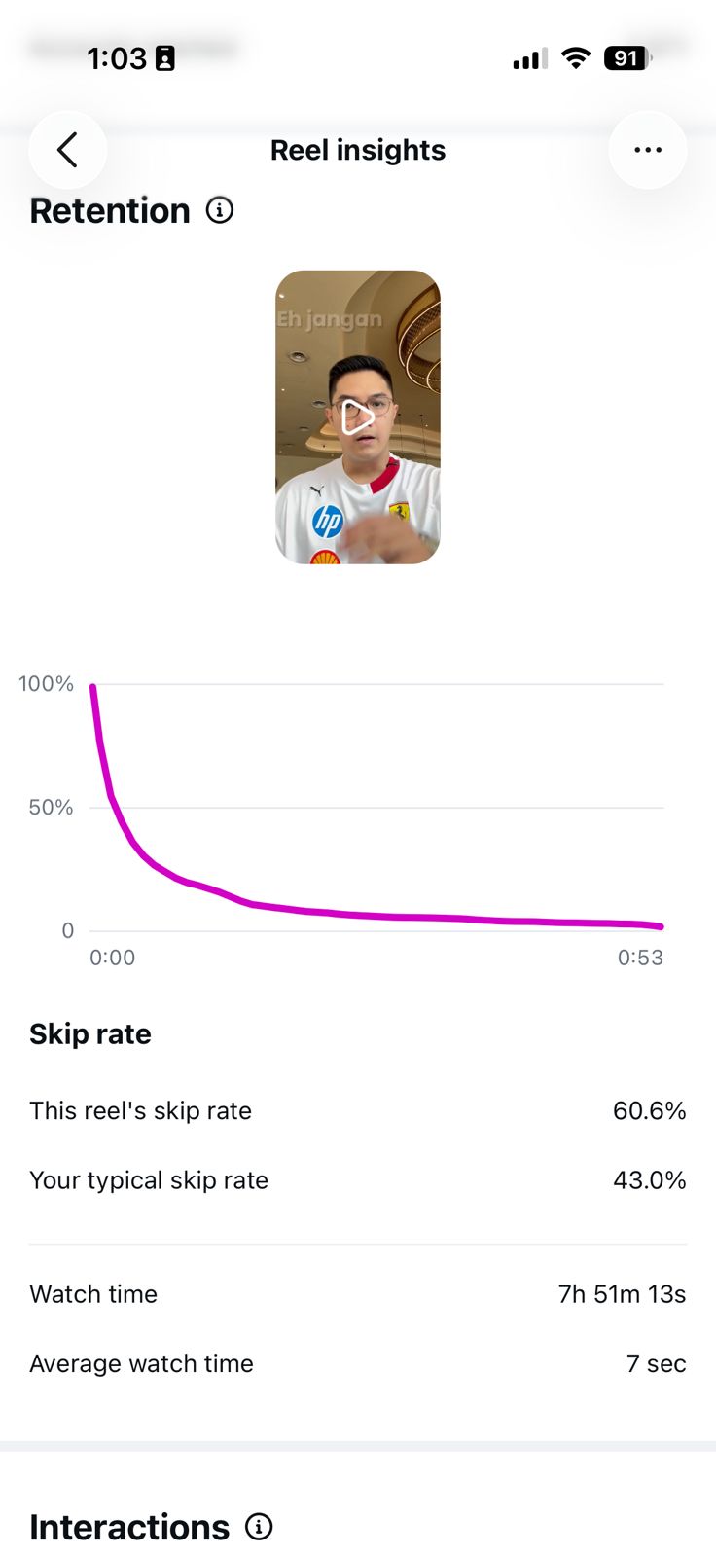Screen dimensions: 716x1557
Task: Select the Retention section heading
Action: click(x=110, y=210)
